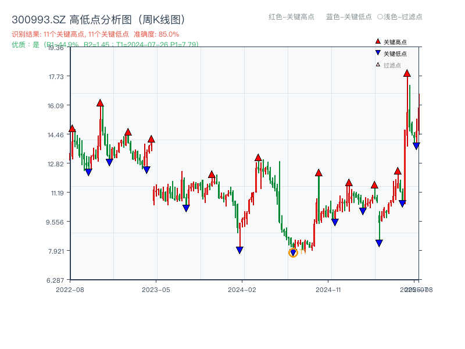Viewport: 465px width, 349px height.
Task: Click the 蓝色-关键低点 header legend text
Action: pos(349,17)
